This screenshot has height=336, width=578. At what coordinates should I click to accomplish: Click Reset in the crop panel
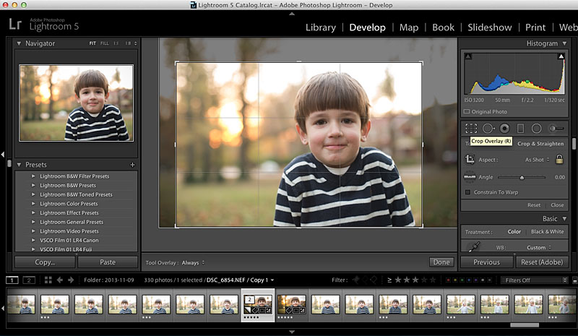tap(534, 205)
